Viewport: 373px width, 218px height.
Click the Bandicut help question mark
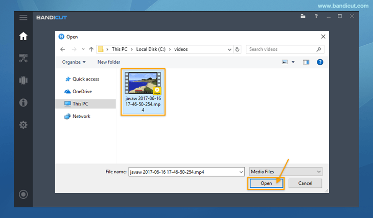316,16
